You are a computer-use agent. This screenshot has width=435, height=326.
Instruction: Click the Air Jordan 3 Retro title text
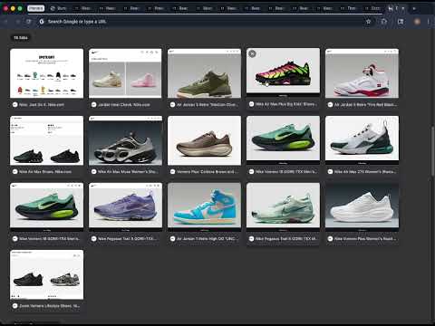208,105
